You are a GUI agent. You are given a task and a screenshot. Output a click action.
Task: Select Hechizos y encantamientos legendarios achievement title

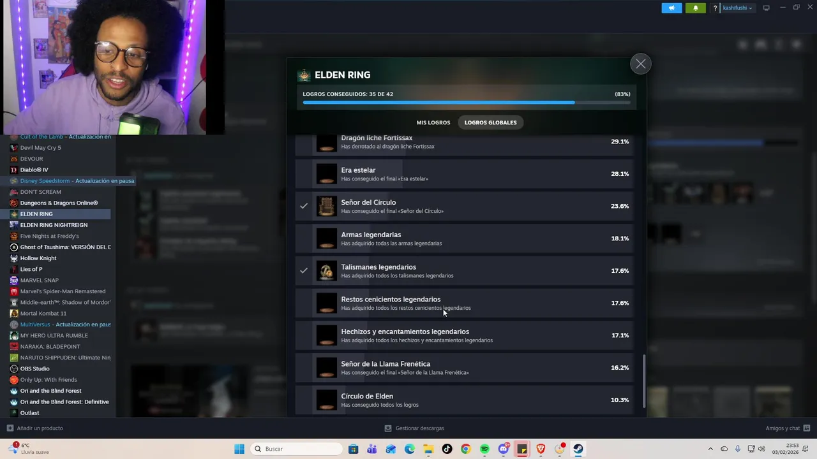click(405, 331)
